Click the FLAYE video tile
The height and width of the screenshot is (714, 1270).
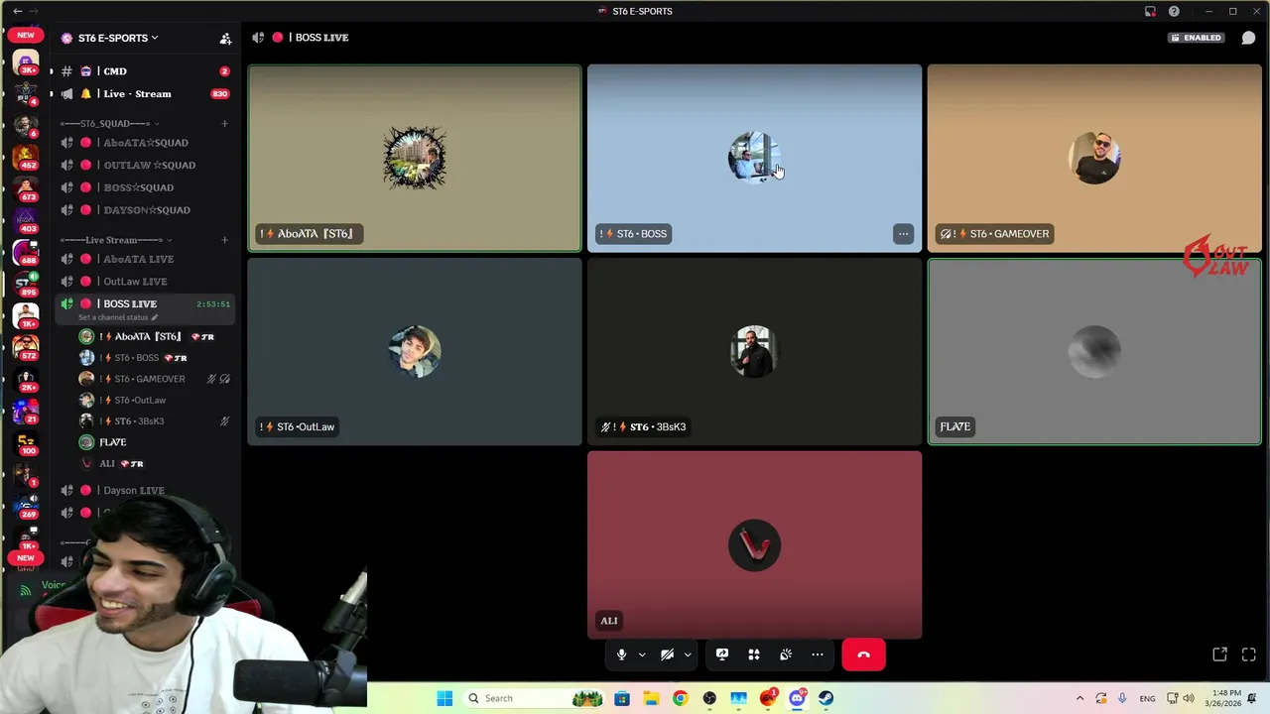[x=1094, y=352]
